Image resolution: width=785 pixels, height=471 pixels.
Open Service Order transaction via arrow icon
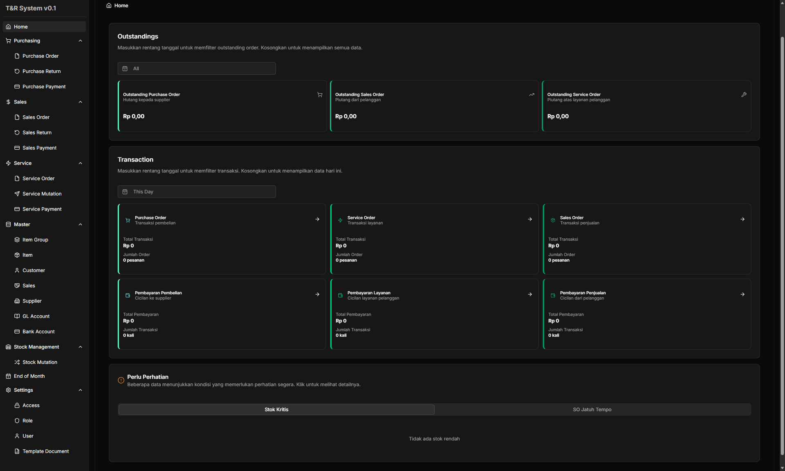[530, 219]
